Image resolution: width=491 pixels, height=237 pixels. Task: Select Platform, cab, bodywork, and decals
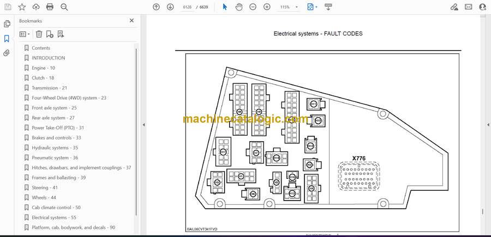click(73, 228)
